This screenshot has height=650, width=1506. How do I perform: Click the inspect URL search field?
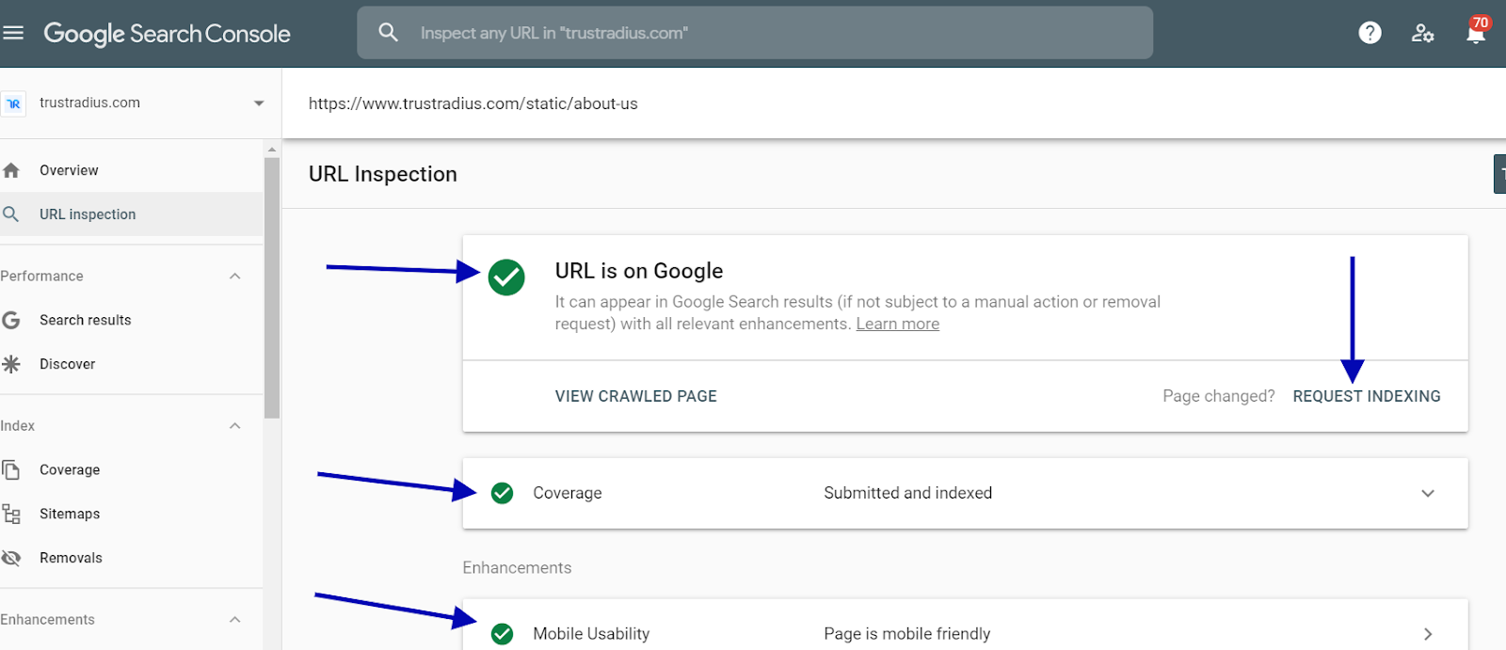(x=755, y=33)
